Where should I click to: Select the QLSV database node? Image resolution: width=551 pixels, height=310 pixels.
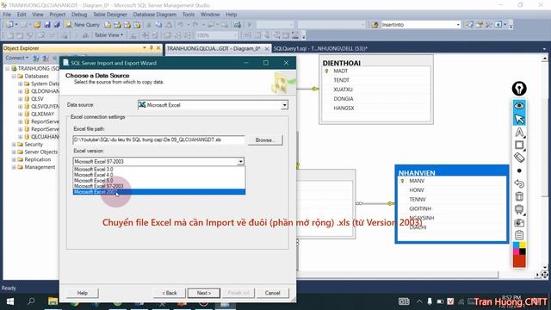(x=37, y=99)
